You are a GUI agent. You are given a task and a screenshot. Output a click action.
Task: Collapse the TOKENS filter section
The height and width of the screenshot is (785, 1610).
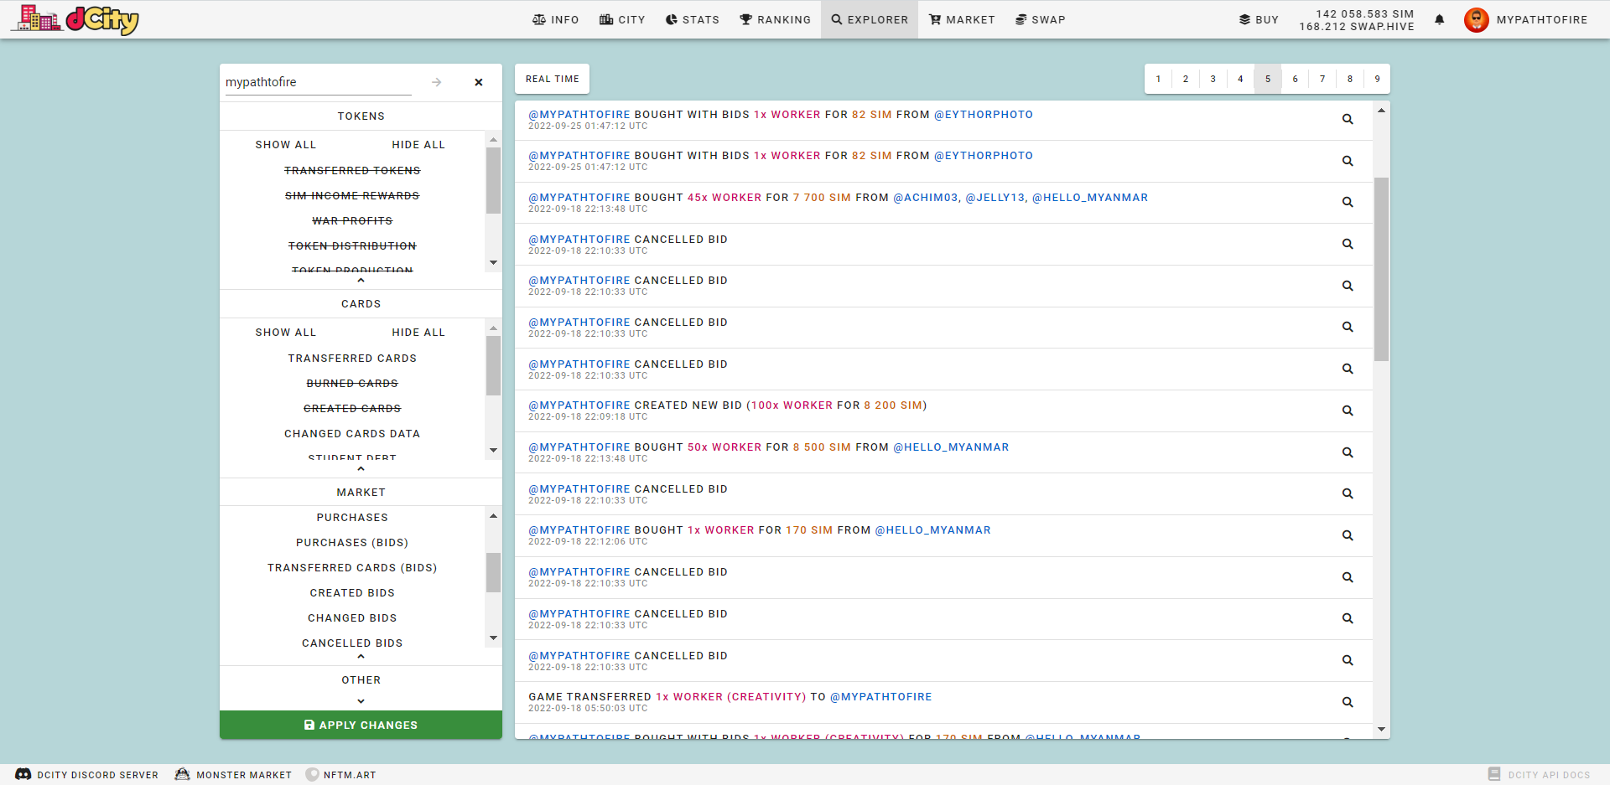(361, 281)
